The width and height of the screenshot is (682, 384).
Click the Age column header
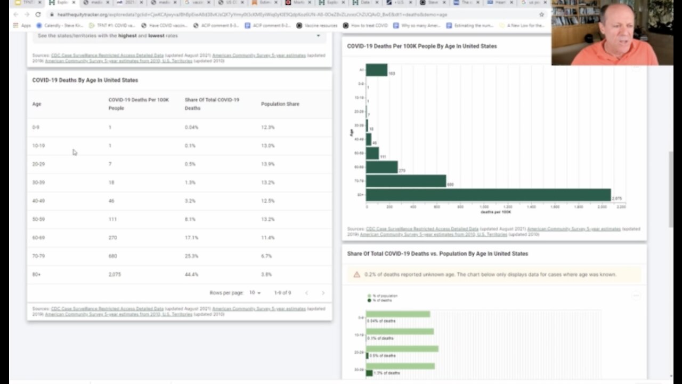[36, 104]
